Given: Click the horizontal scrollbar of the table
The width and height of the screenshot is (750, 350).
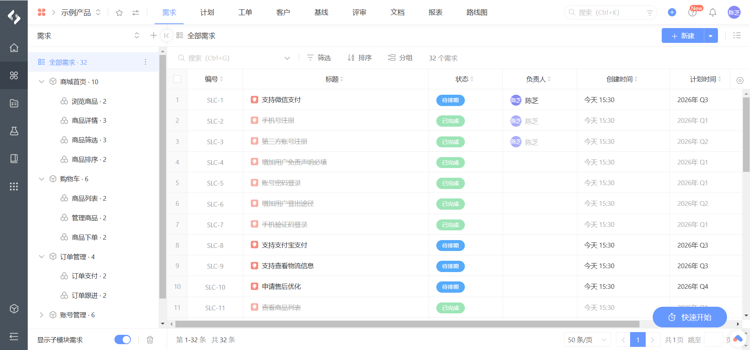Looking at the screenshot, I should (x=407, y=324).
